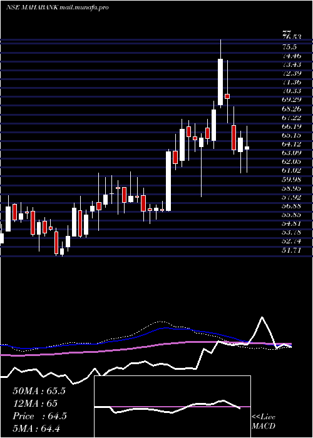Click the 71.36 price axis label
This screenshot has height=438, width=313.
(292, 82)
